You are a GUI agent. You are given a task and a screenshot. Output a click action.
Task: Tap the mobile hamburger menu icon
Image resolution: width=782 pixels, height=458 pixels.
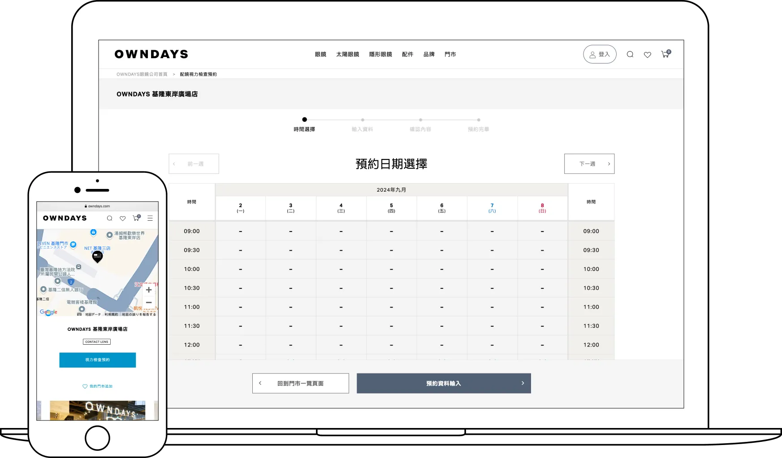click(x=150, y=218)
